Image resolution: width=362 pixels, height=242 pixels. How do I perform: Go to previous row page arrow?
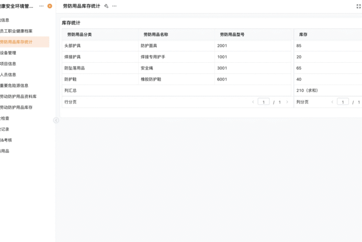coord(253,102)
